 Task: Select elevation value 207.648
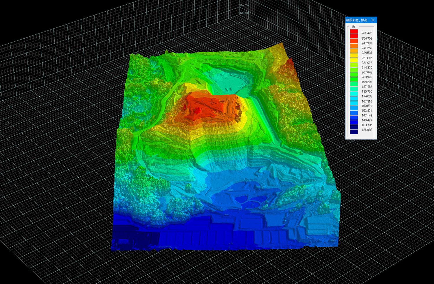tap(367, 72)
